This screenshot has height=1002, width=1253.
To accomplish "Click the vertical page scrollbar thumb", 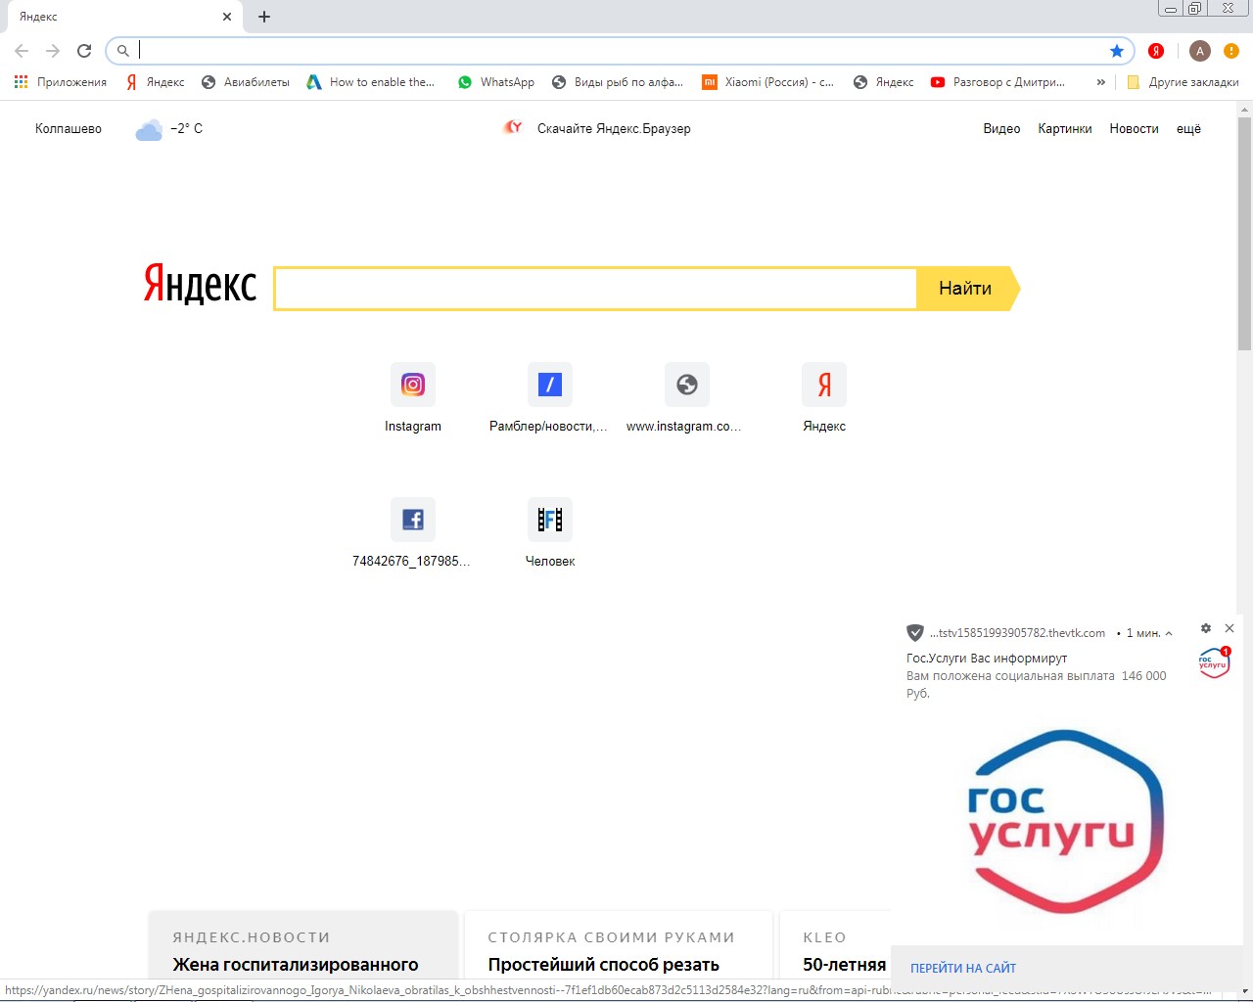I will pyautogui.click(x=1244, y=233).
